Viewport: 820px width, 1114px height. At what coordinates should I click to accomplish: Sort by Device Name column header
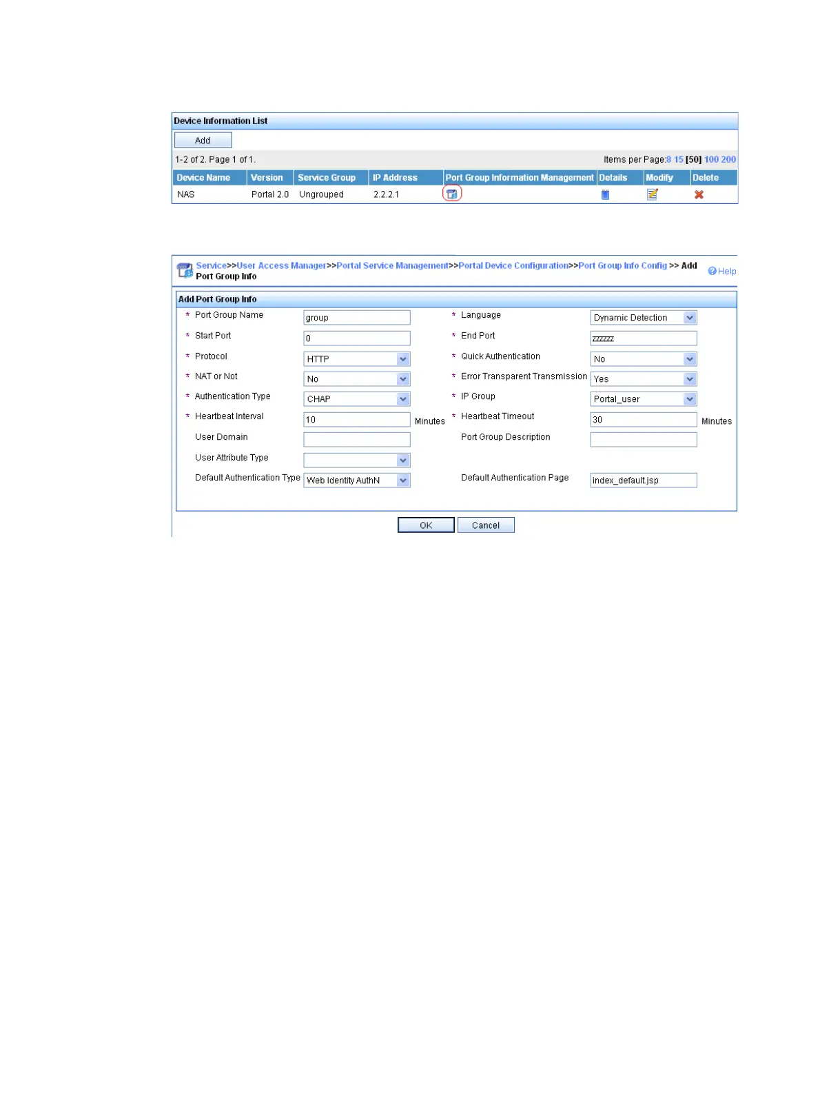tap(209, 178)
